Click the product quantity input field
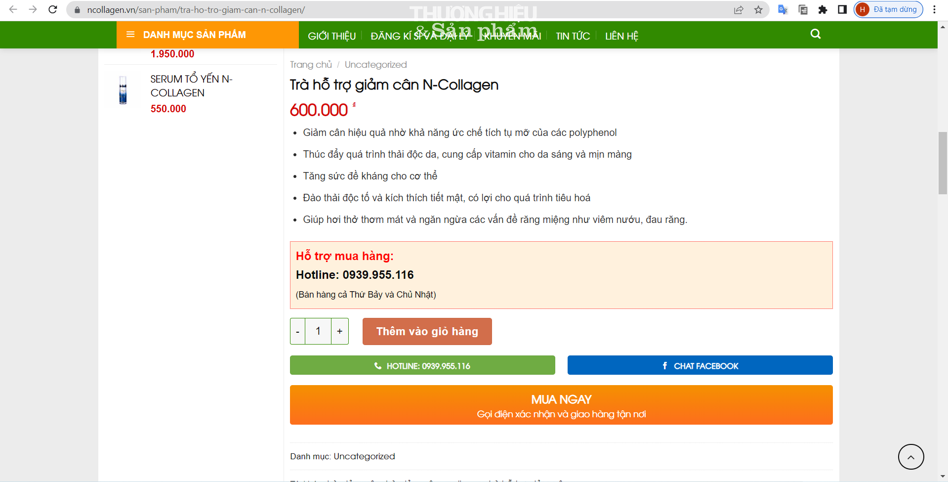Viewport: 948px width, 482px height. [x=318, y=331]
